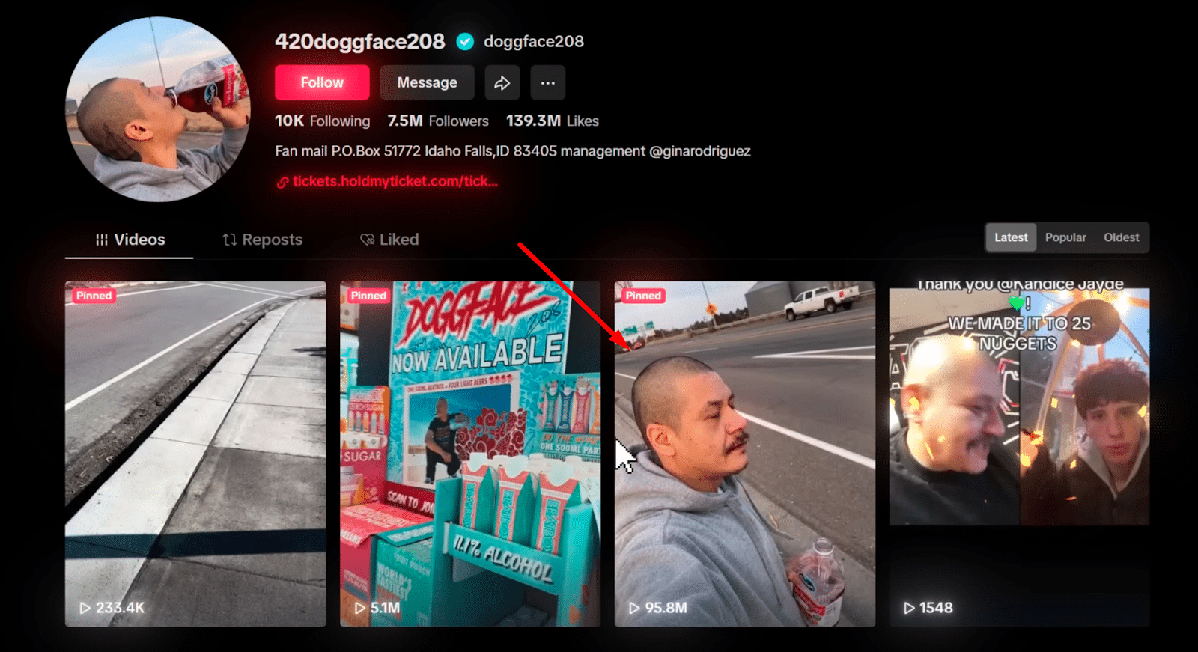This screenshot has height=652, width=1198.
Task: Open the pinned 95.8M views video
Action: coord(745,454)
